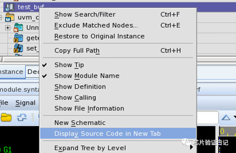Click Show Search/Filter menu entry

[x=85, y=15]
